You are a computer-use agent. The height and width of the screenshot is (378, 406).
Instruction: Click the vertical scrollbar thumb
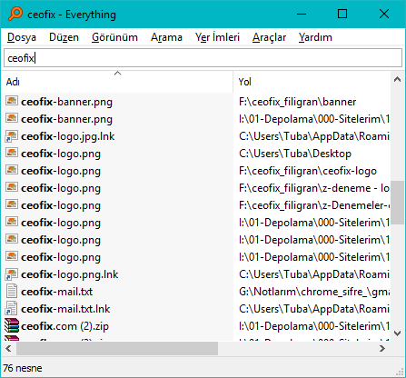pyautogui.click(x=398, y=203)
